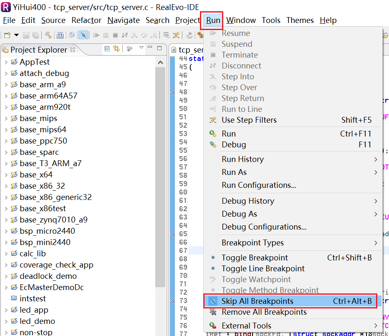389x336 pixels.
Task: Open the Project menu
Action: (187, 20)
